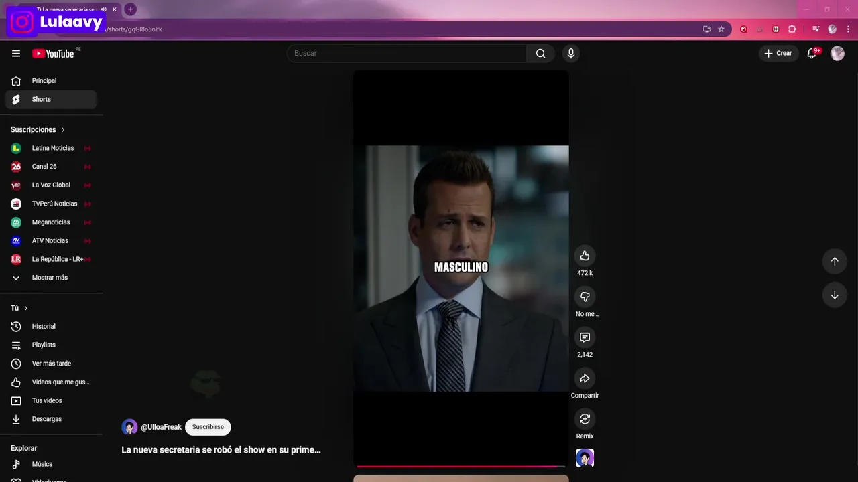The image size is (858, 482).
Task: Open the notifications bell
Action: pos(812,54)
